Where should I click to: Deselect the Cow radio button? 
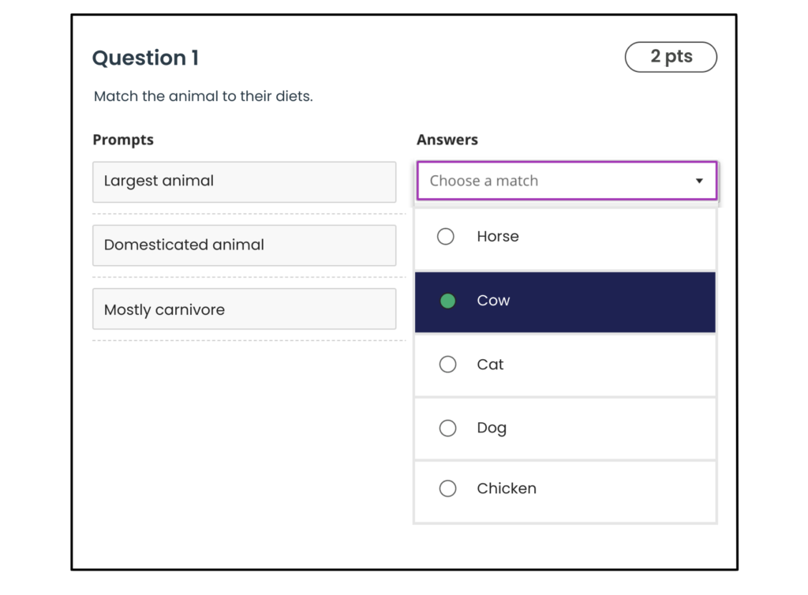tap(447, 301)
